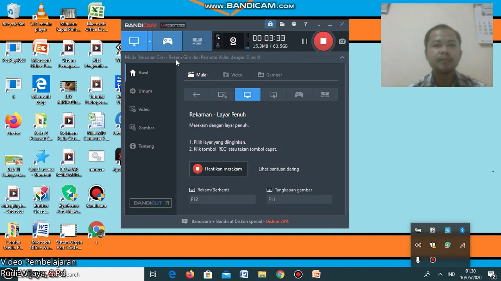Click the Tangkapan gambar F11 hotkey field

[x=299, y=199]
